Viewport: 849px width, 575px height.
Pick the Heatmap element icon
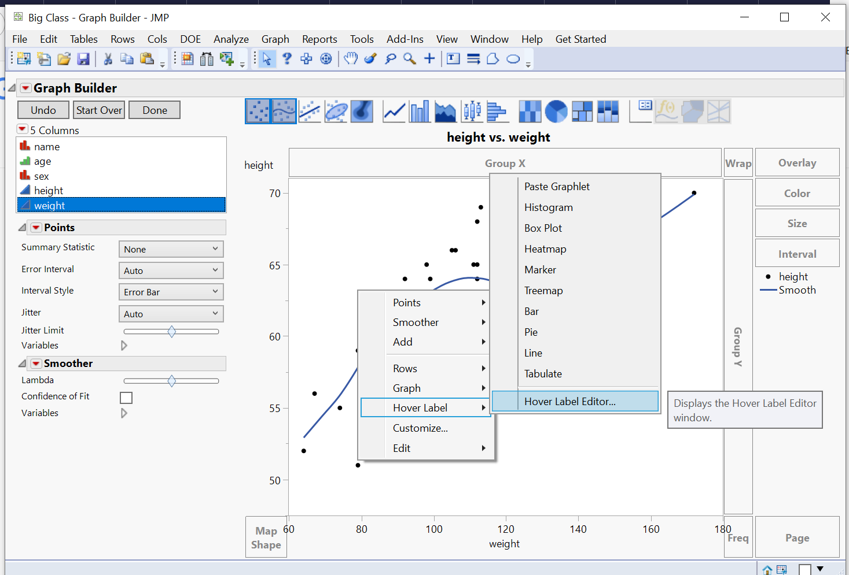[530, 111]
